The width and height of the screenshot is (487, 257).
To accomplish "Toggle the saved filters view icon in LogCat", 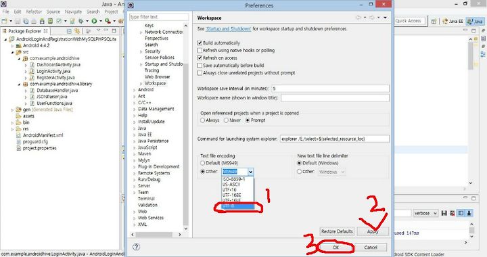I will 461,213.
